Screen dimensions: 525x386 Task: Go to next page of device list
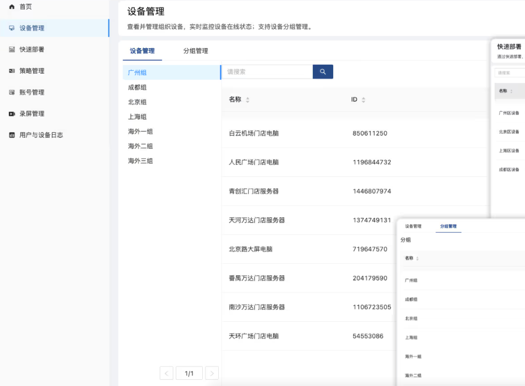(x=212, y=373)
